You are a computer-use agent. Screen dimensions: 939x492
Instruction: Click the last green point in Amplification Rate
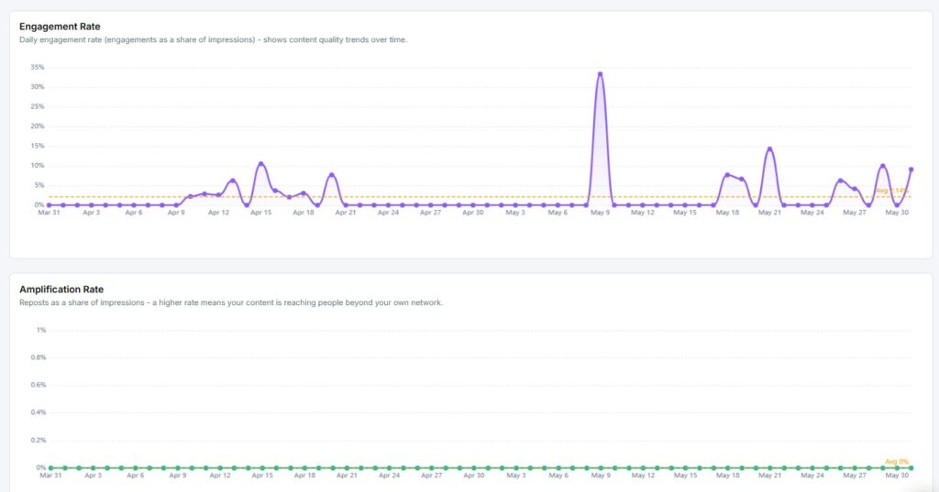click(911, 468)
